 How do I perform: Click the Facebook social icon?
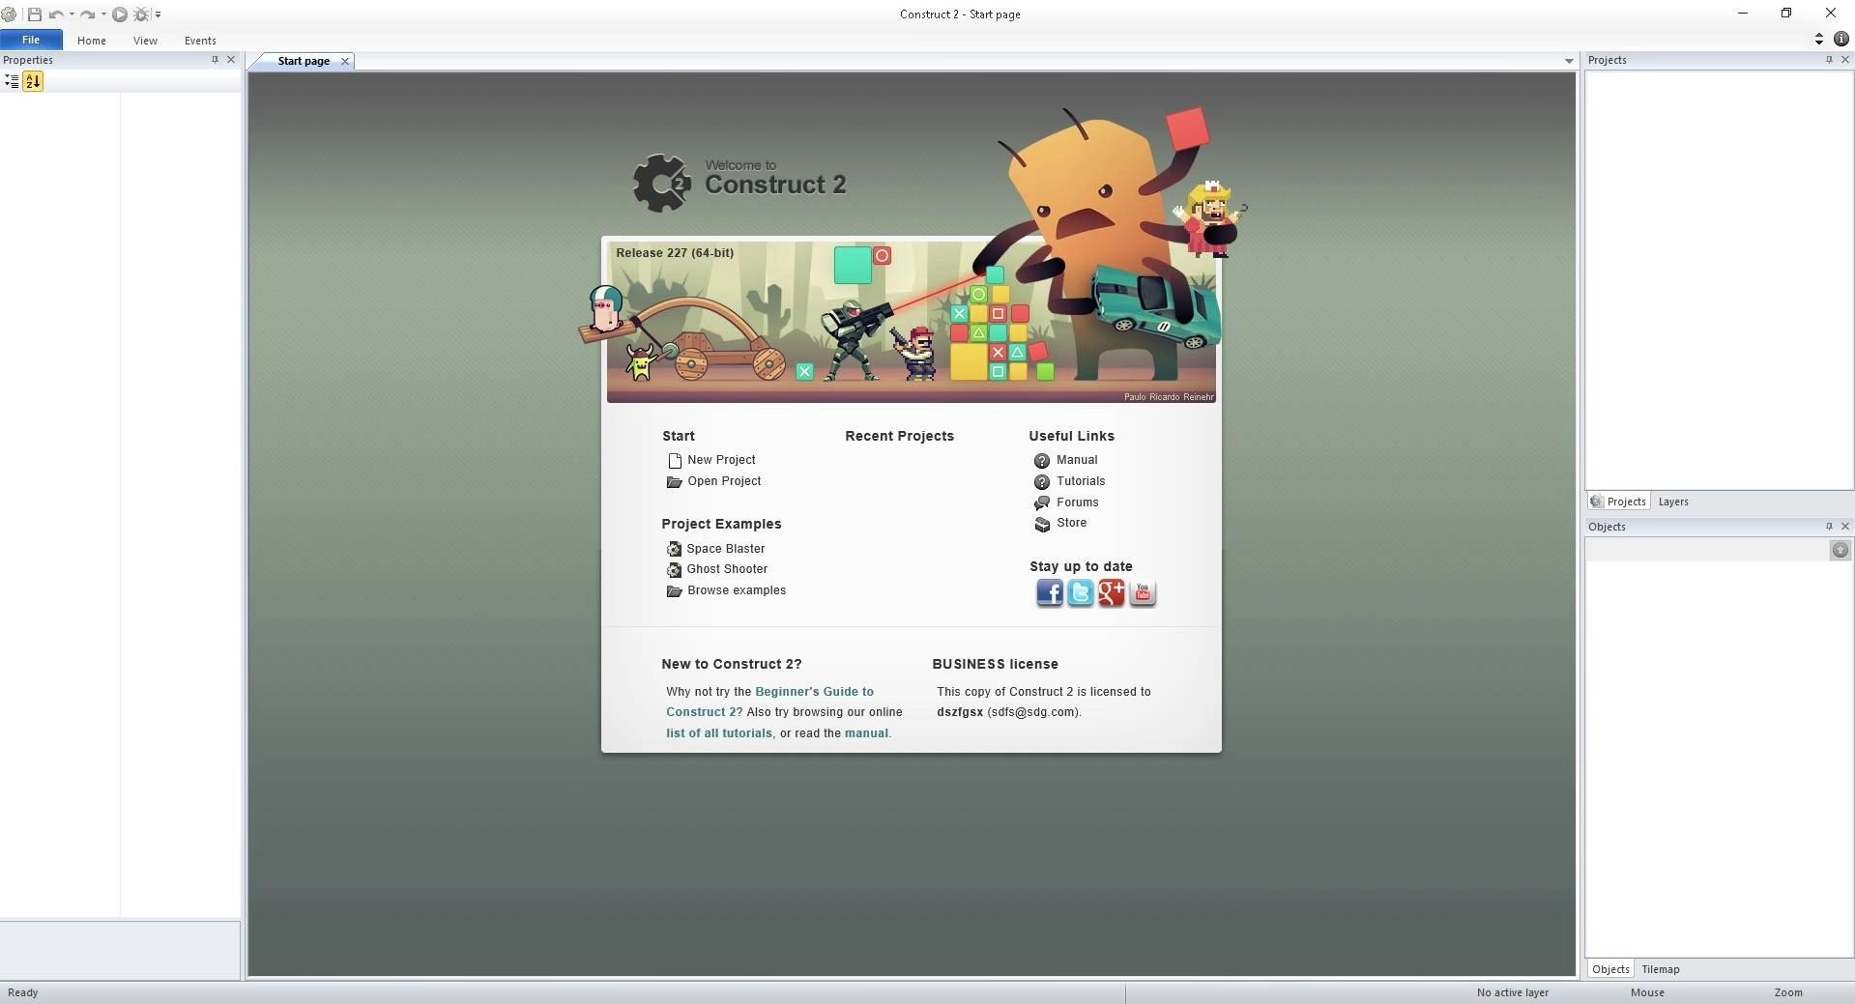coord(1050,592)
